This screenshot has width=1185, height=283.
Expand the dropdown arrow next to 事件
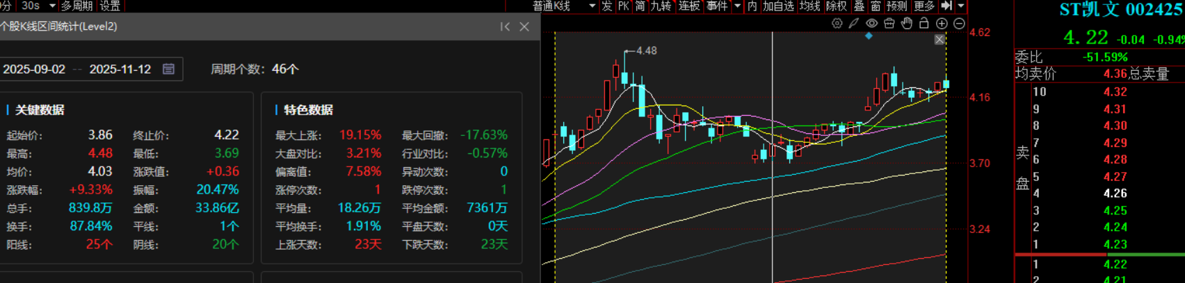coord(737,6)
